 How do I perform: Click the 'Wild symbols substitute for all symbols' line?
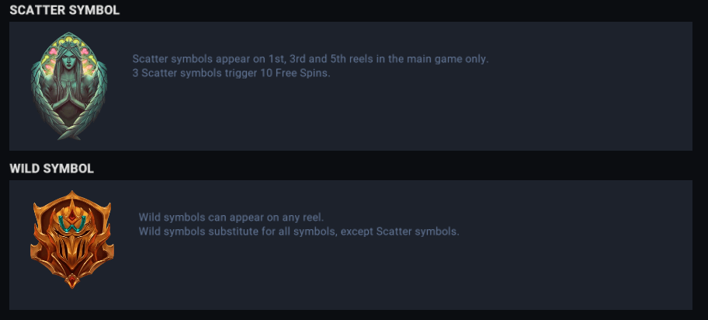coord(299,231)
